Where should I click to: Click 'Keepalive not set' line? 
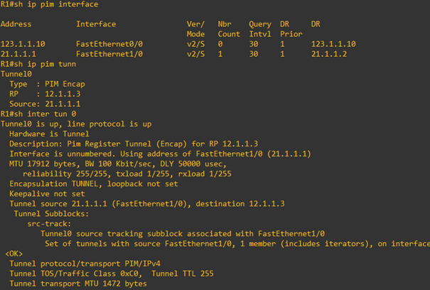click(x=47, y=194)
